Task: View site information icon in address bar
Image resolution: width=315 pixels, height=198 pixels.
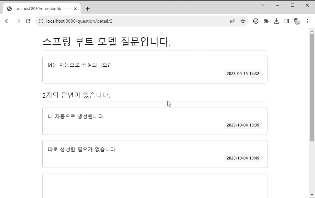Action: tap(41, 21)
